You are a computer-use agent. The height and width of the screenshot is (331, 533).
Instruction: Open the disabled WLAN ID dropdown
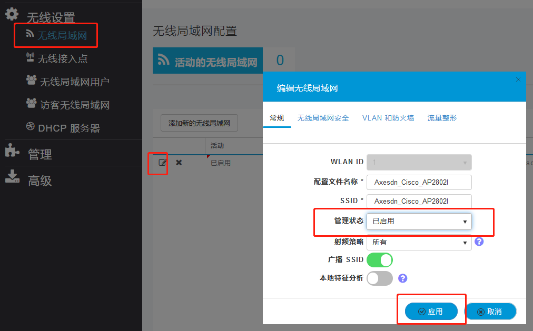click(x=419, y=162)
